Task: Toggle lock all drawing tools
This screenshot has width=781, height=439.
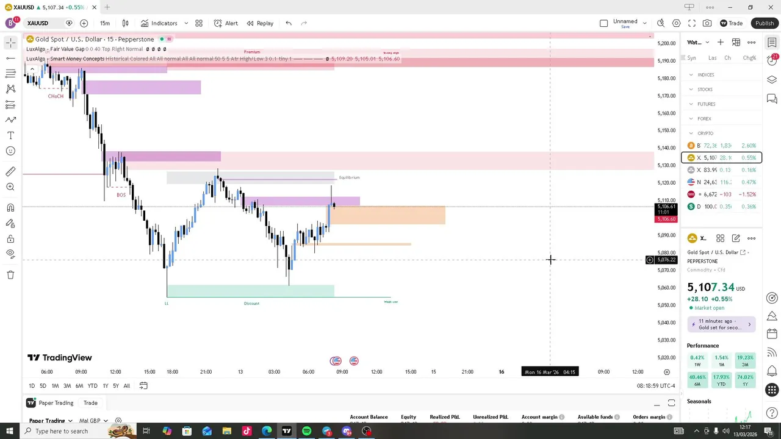Action: pyautogui.click(x=10, y=238)
